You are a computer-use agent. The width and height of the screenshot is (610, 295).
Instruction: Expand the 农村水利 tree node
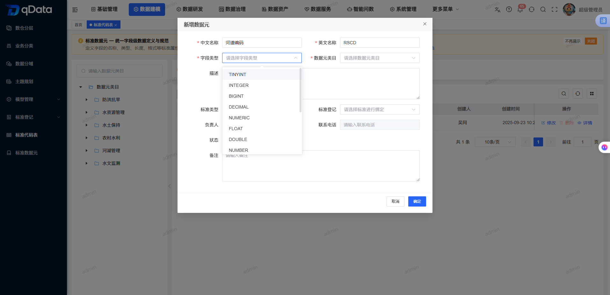(86, 138)
